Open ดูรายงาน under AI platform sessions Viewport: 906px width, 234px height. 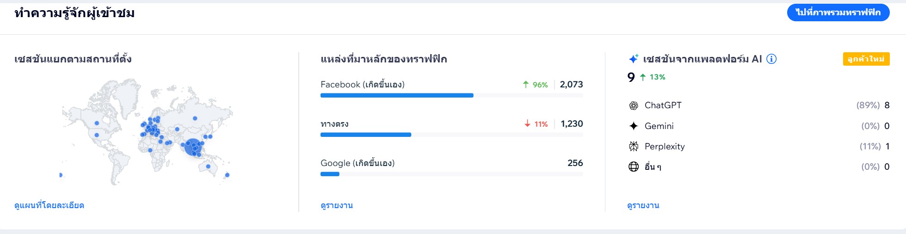(643, 205)
